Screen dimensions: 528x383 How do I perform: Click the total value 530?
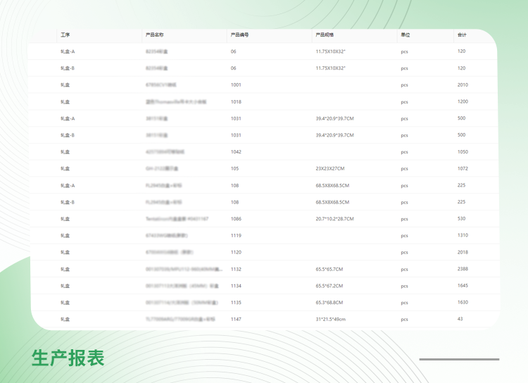click(x=461, y=219)
